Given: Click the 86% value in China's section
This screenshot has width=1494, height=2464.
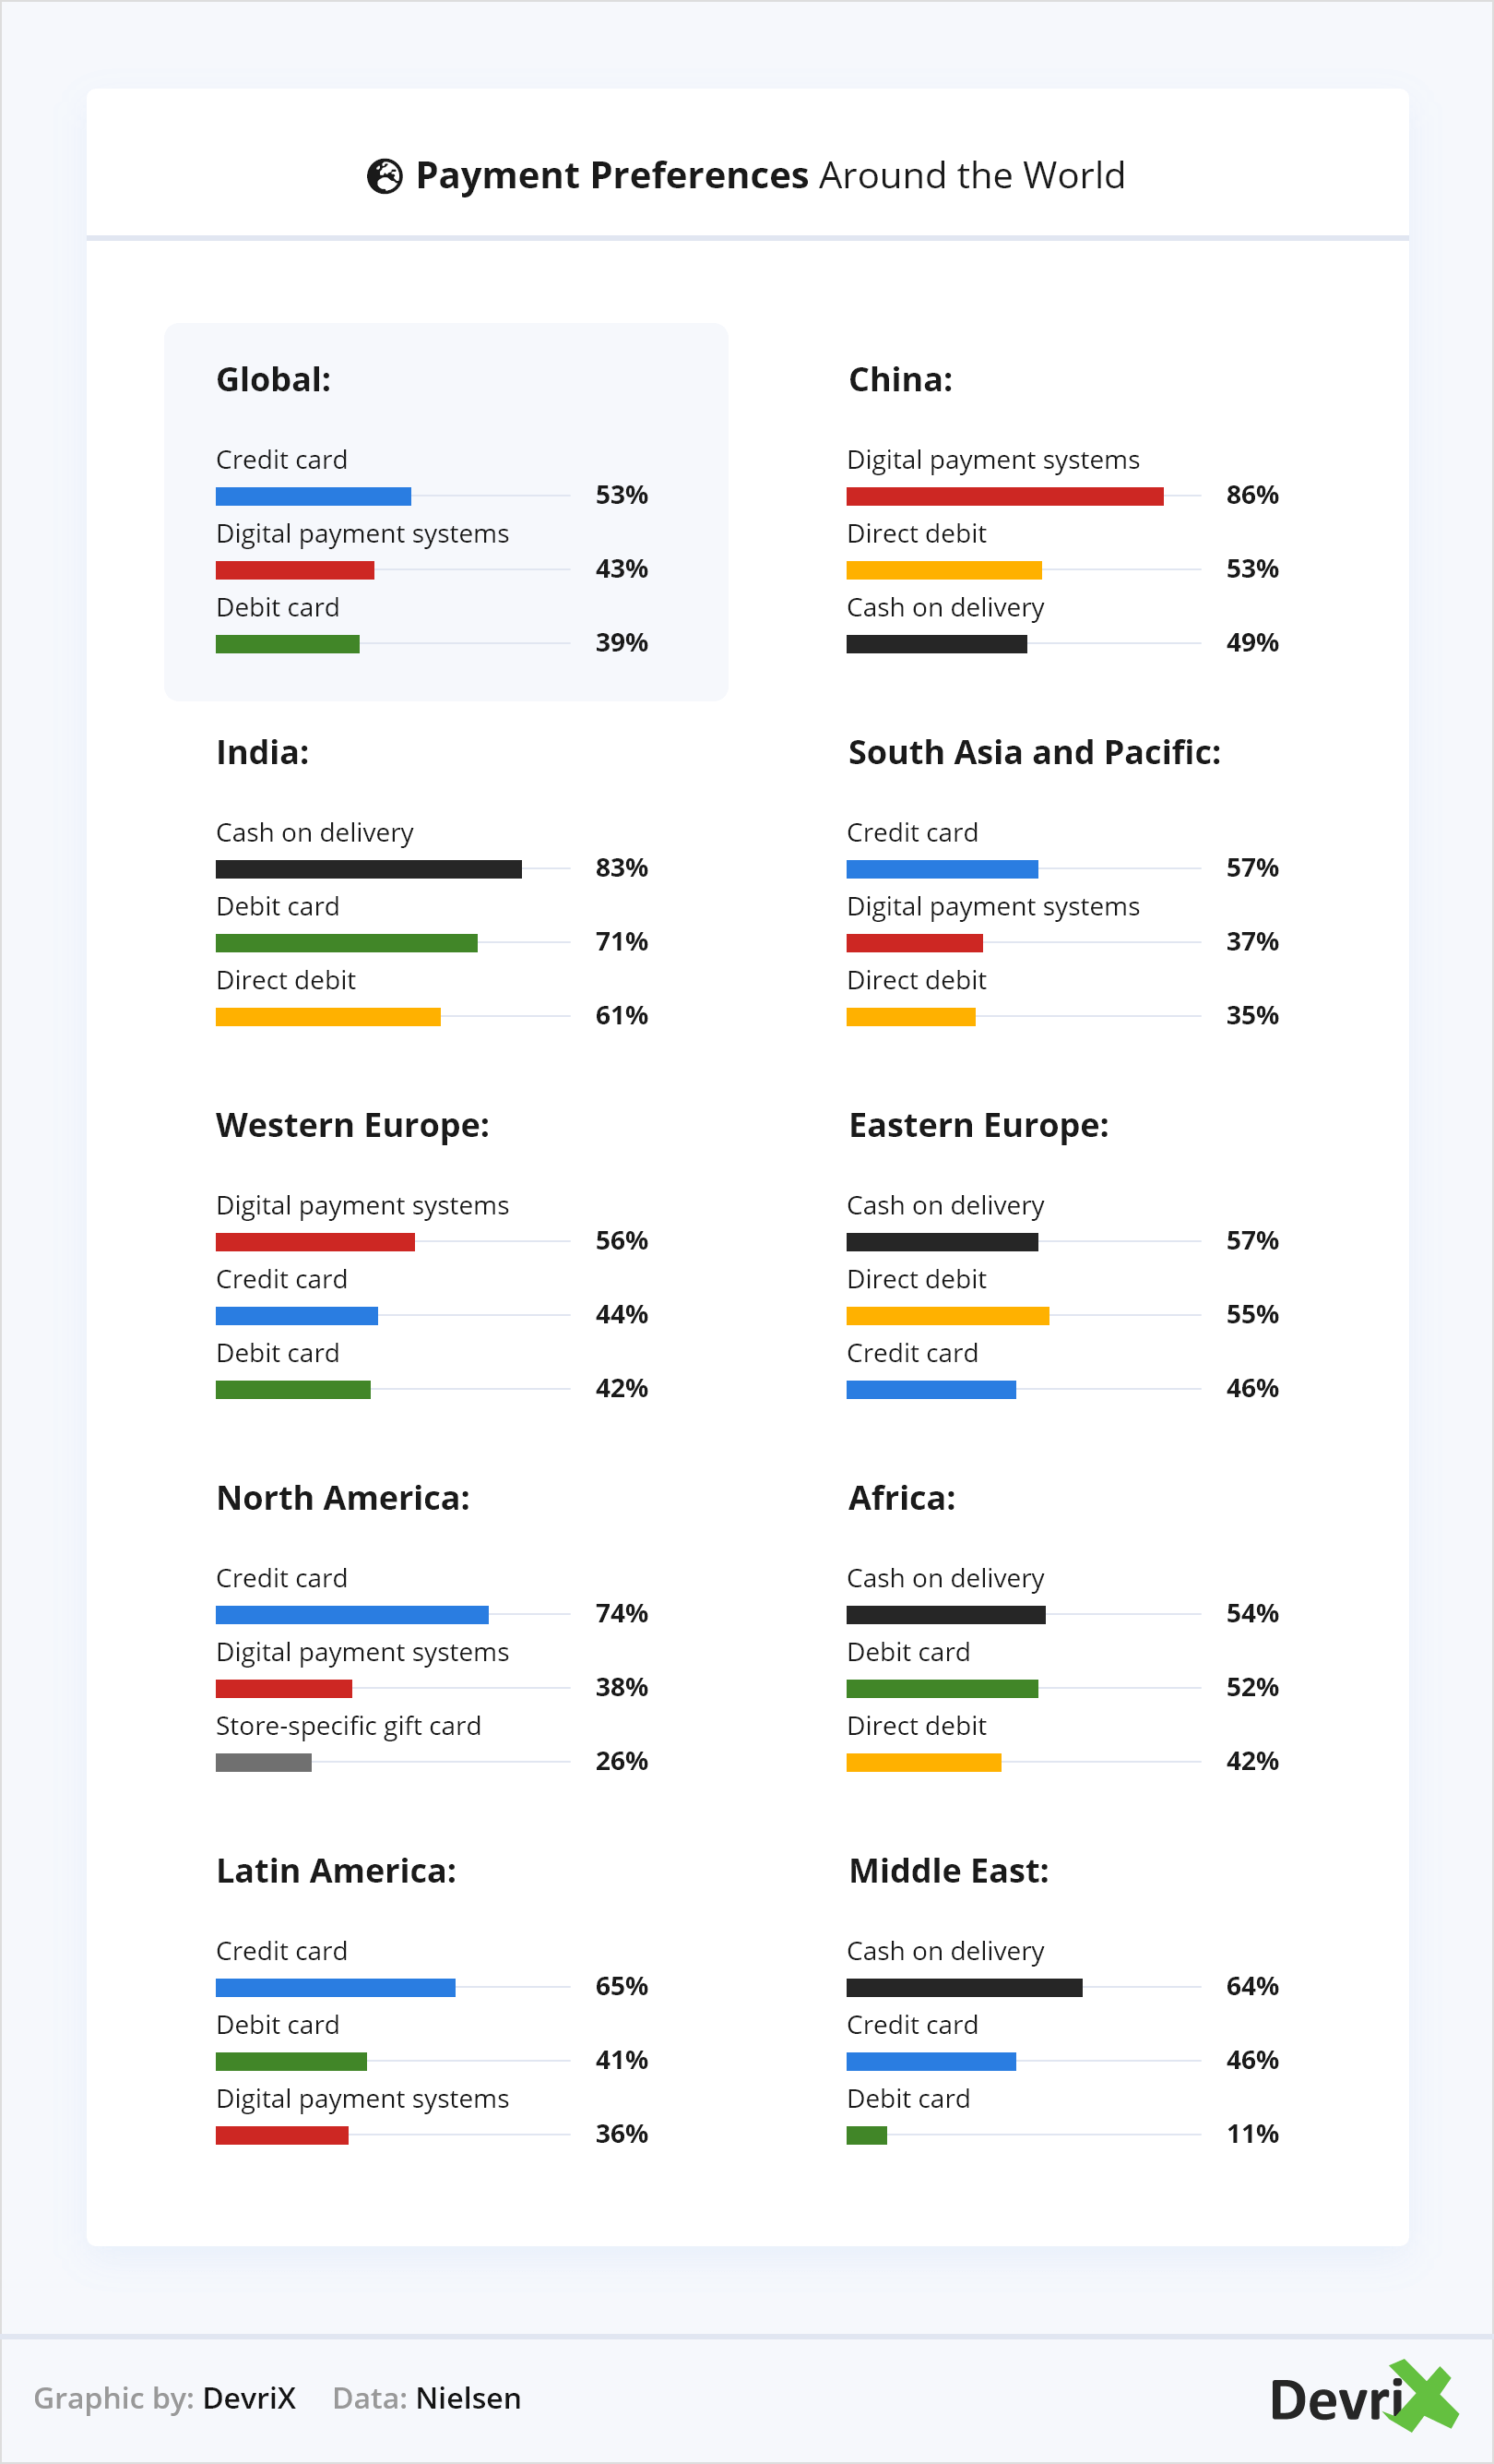Looking at the screenshot, I should pyautogui.click(x=1251, y=495).
